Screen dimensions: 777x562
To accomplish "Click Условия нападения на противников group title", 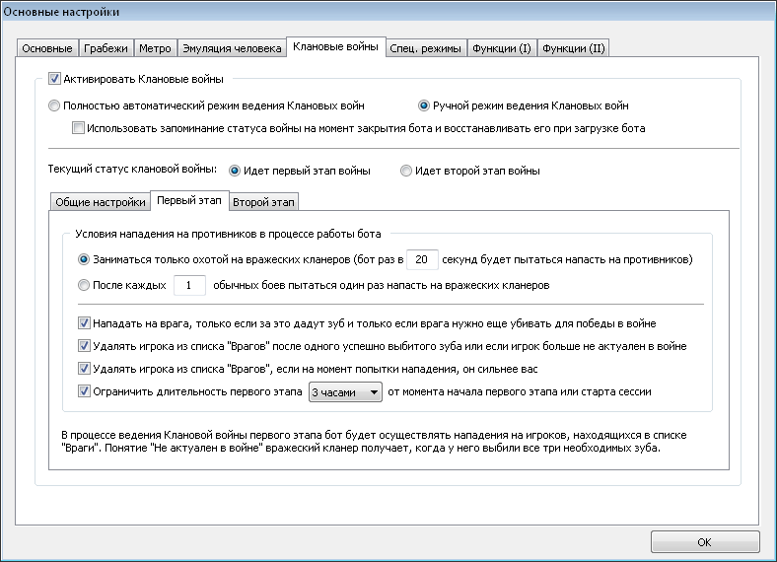I will pos(228,234).
